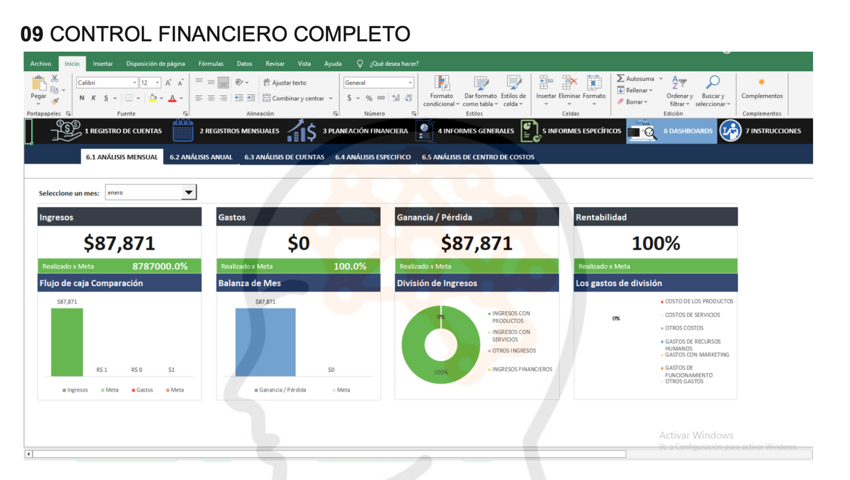
Task: Decrease font size with small A icon
Action: coord(180,83)
